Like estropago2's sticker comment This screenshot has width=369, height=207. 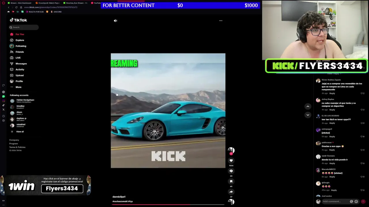coord(362,137)
